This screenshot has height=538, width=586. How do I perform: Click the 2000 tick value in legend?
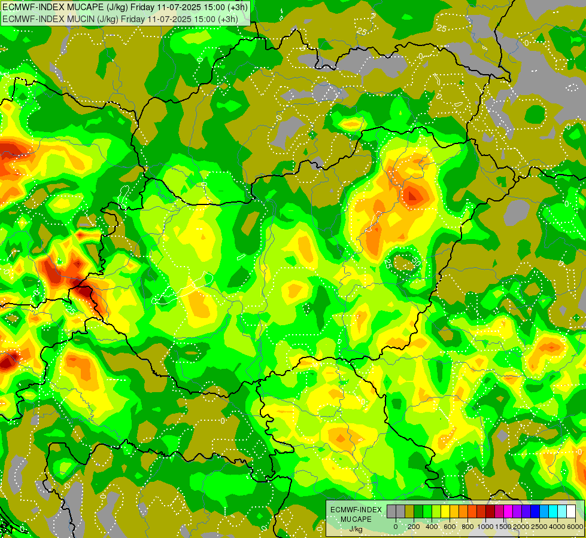click(521, 527)
